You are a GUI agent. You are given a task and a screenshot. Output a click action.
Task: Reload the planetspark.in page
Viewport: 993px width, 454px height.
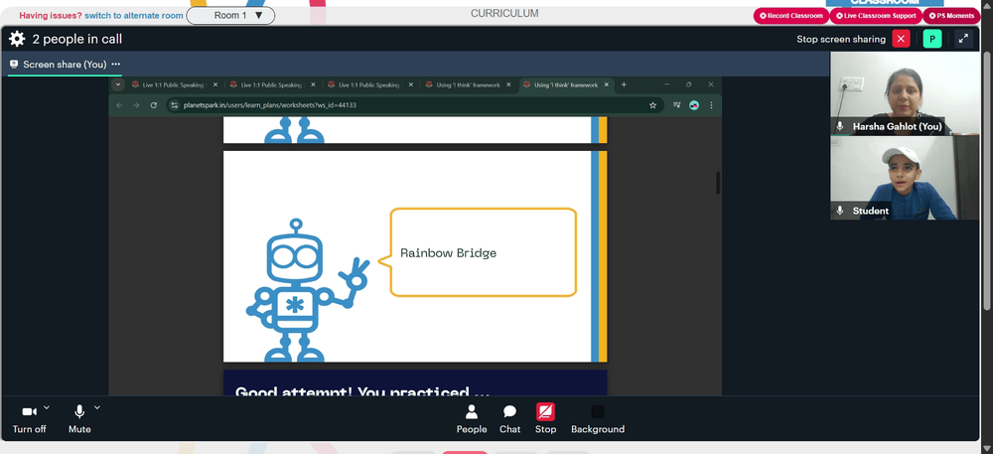pos(153,105)
